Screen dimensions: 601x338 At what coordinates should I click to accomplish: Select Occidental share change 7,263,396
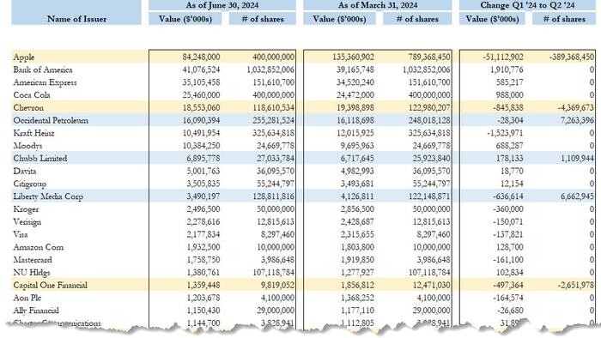click(577, 120)
